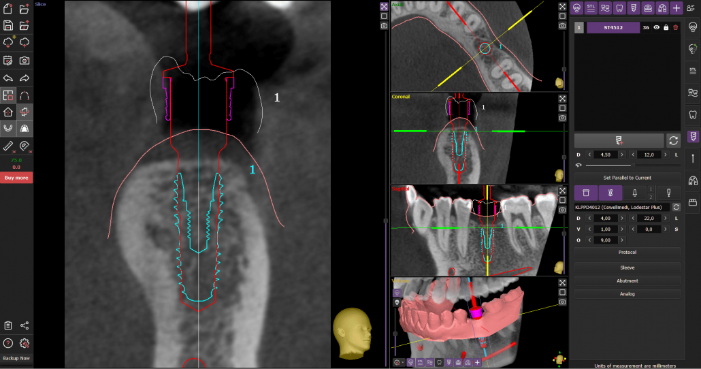Decrease the O value 9,00
701x369 pixels.
point(589,240)
